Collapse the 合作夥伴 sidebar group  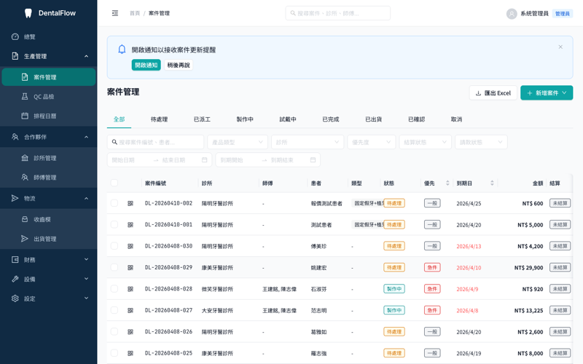pyautogui.click(x=48, y=137)
